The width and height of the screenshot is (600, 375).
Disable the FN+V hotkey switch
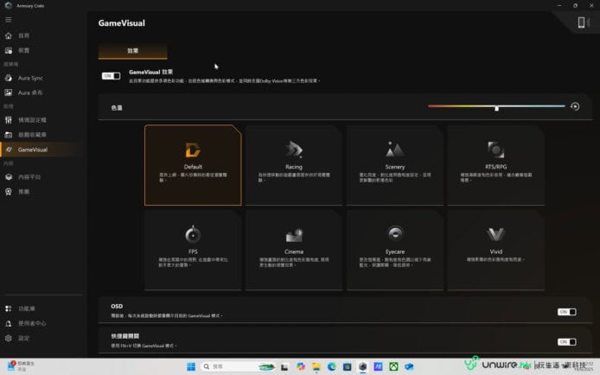pyautogui.click(x=566, y=341)
